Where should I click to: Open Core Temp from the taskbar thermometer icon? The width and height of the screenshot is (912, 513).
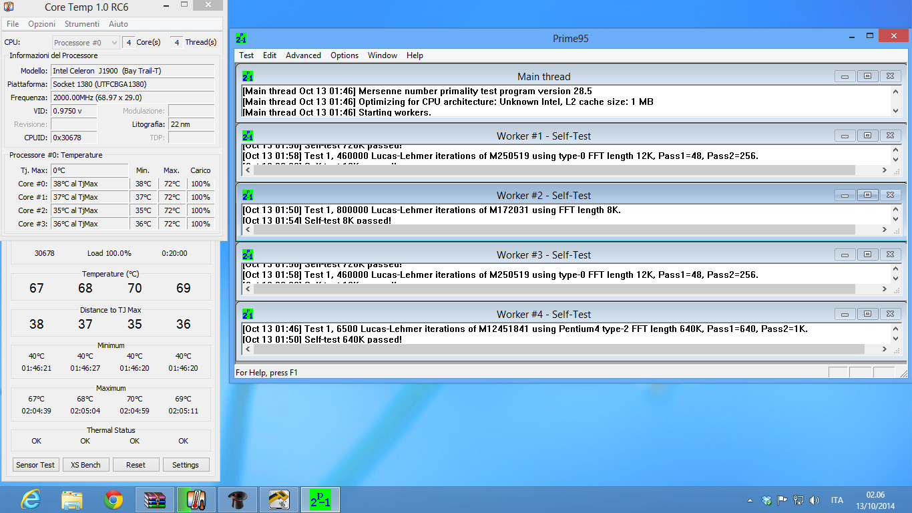[196, 499]
